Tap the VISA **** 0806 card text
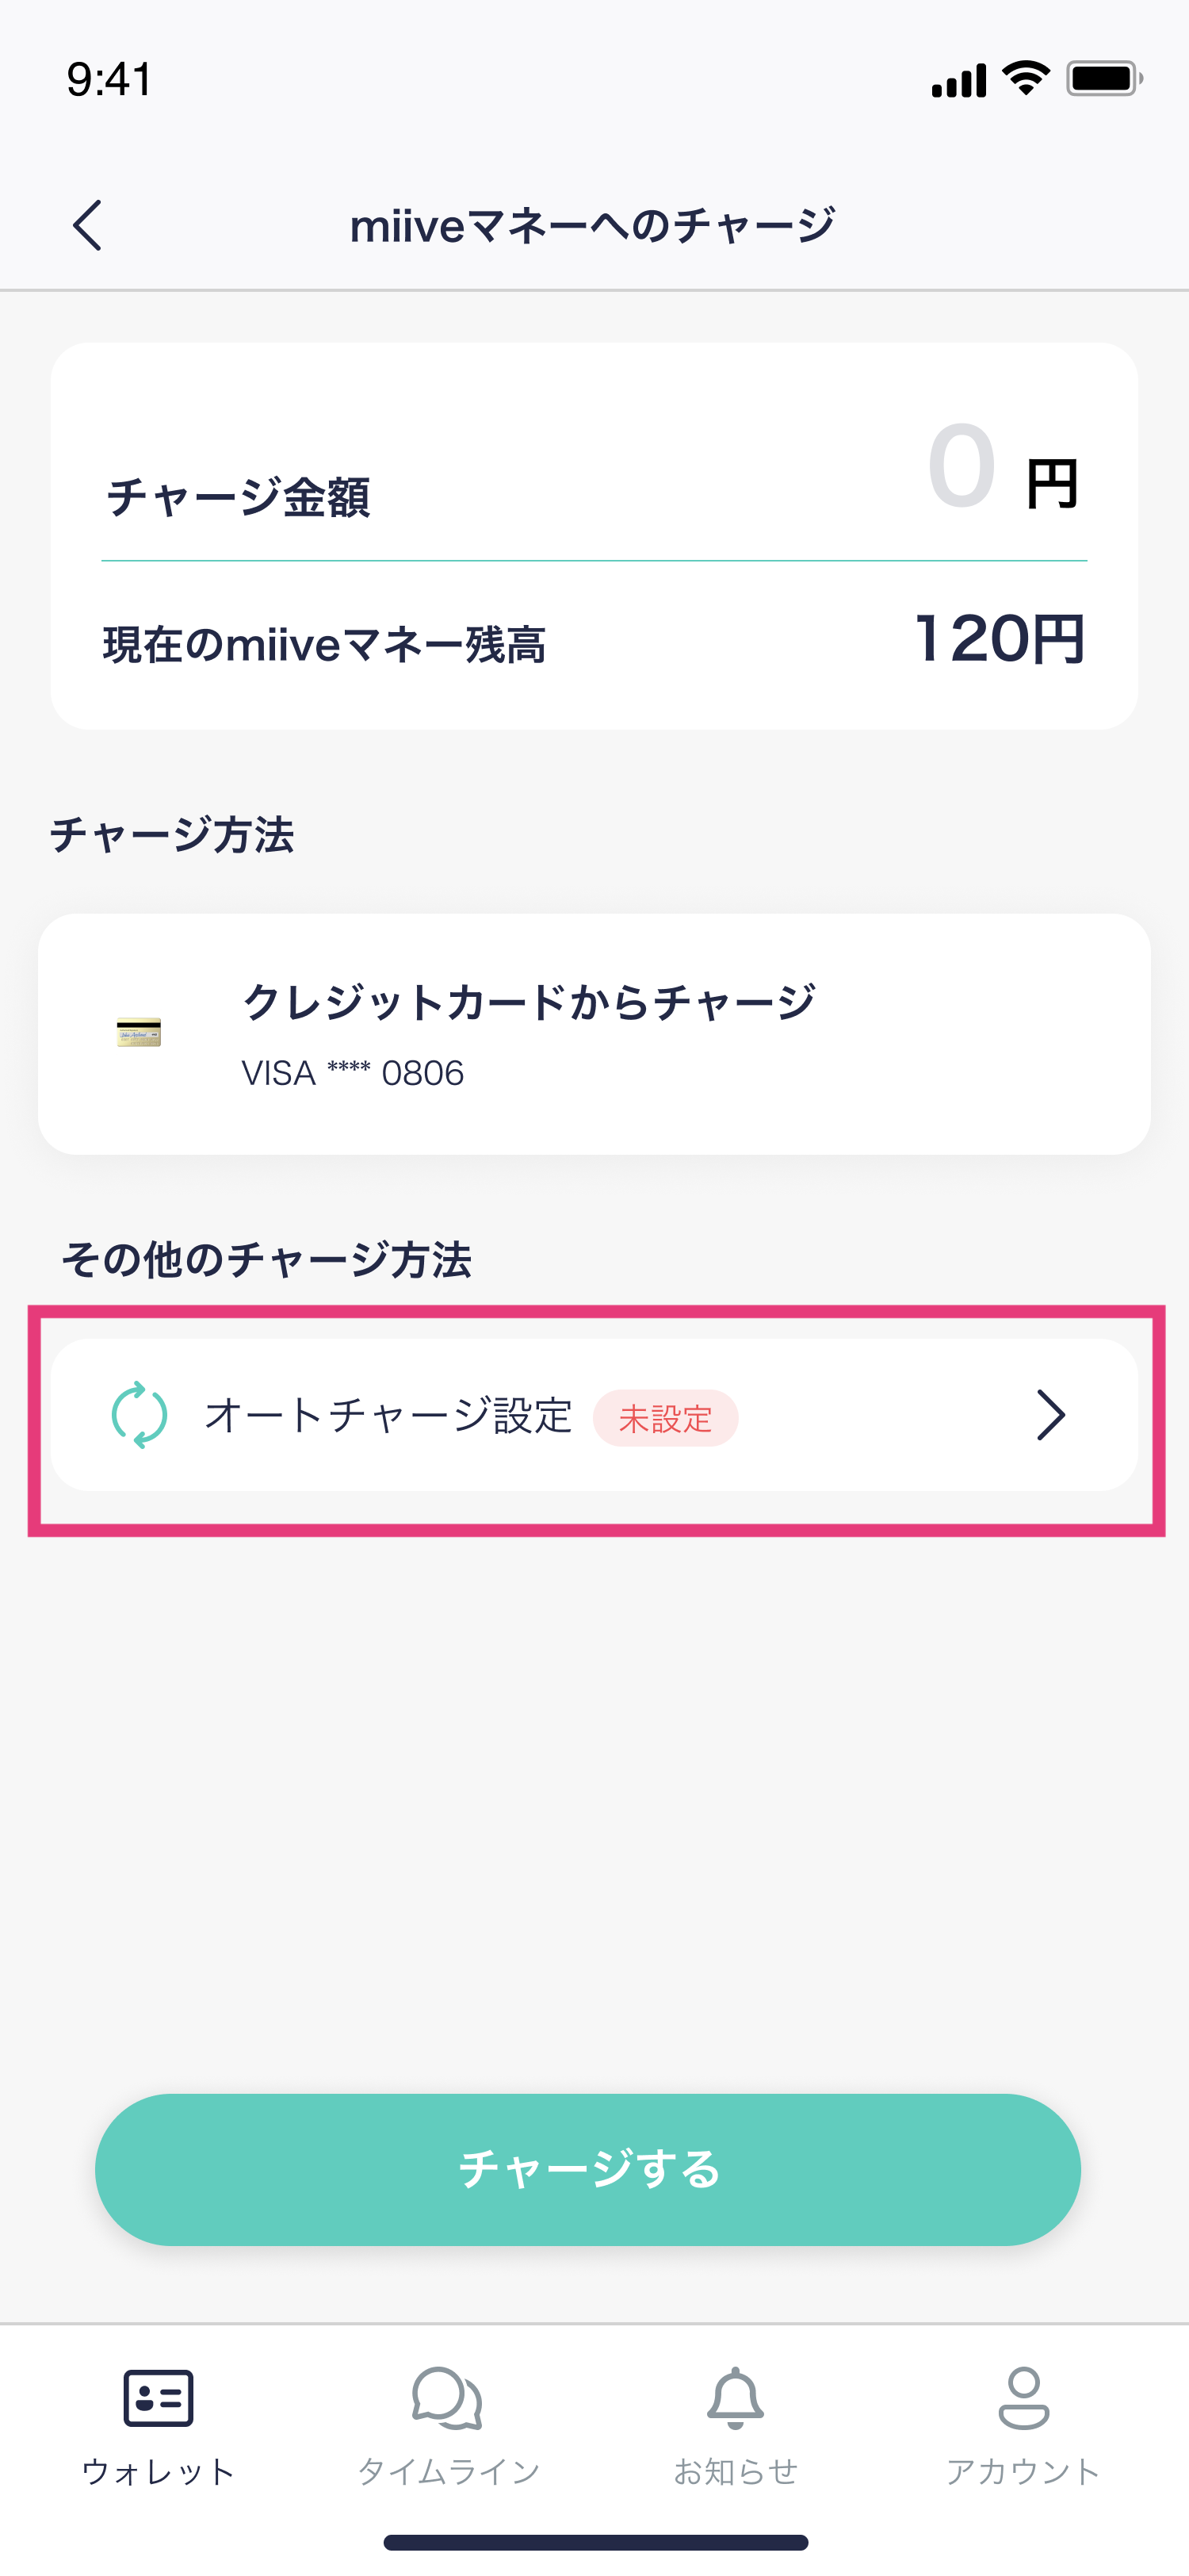1189x2576 pixels. coord(353,1073)
